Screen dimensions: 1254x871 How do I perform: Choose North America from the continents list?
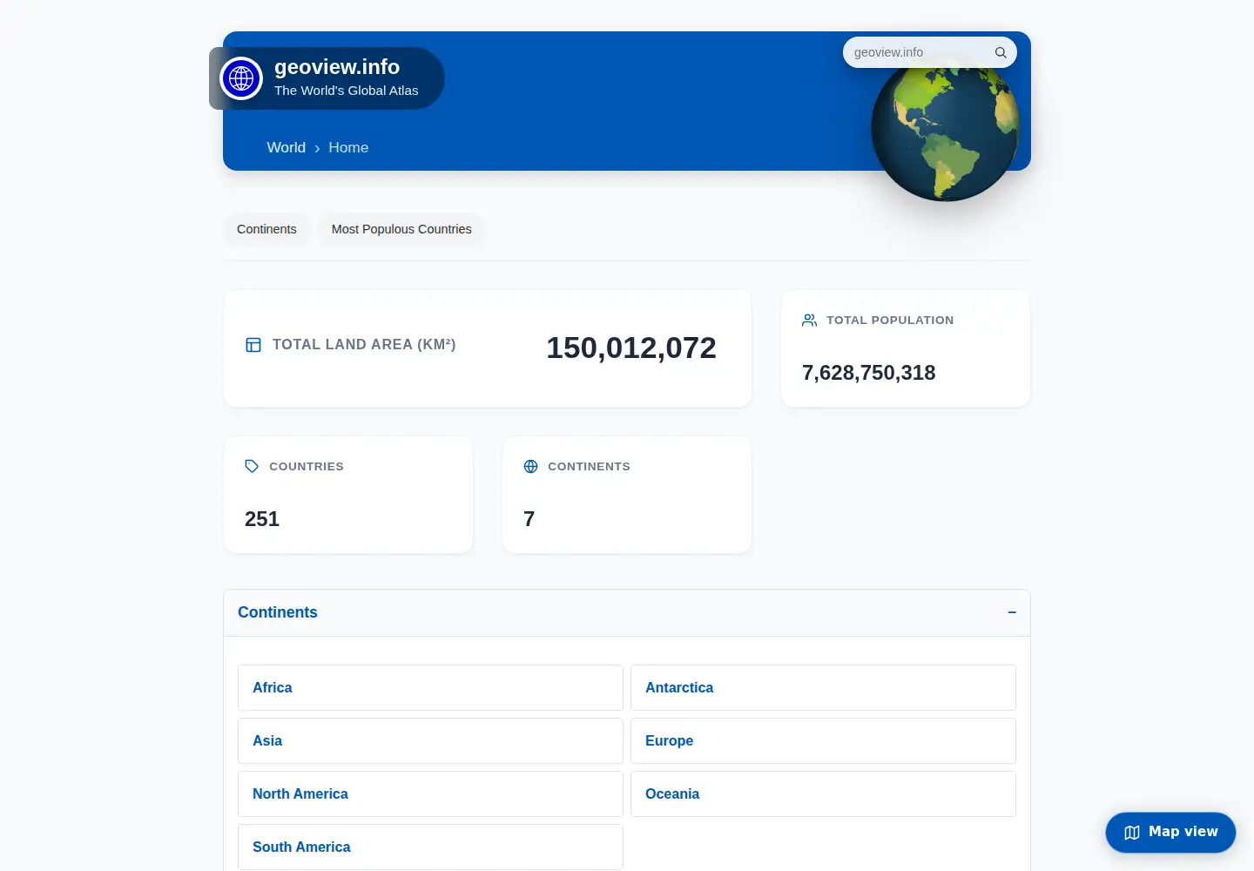[430, 794]
